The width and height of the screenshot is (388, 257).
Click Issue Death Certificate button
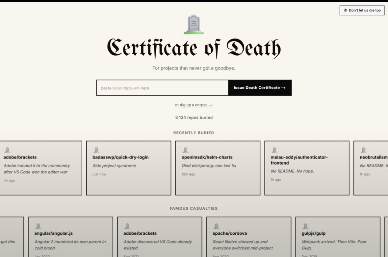pos(260,88)
